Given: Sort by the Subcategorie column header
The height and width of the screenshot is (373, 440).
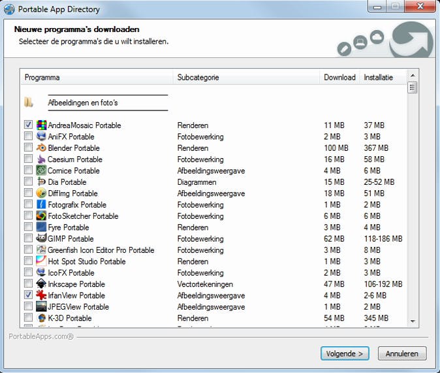Looking at the screenshot, I should tap(246, 77).
